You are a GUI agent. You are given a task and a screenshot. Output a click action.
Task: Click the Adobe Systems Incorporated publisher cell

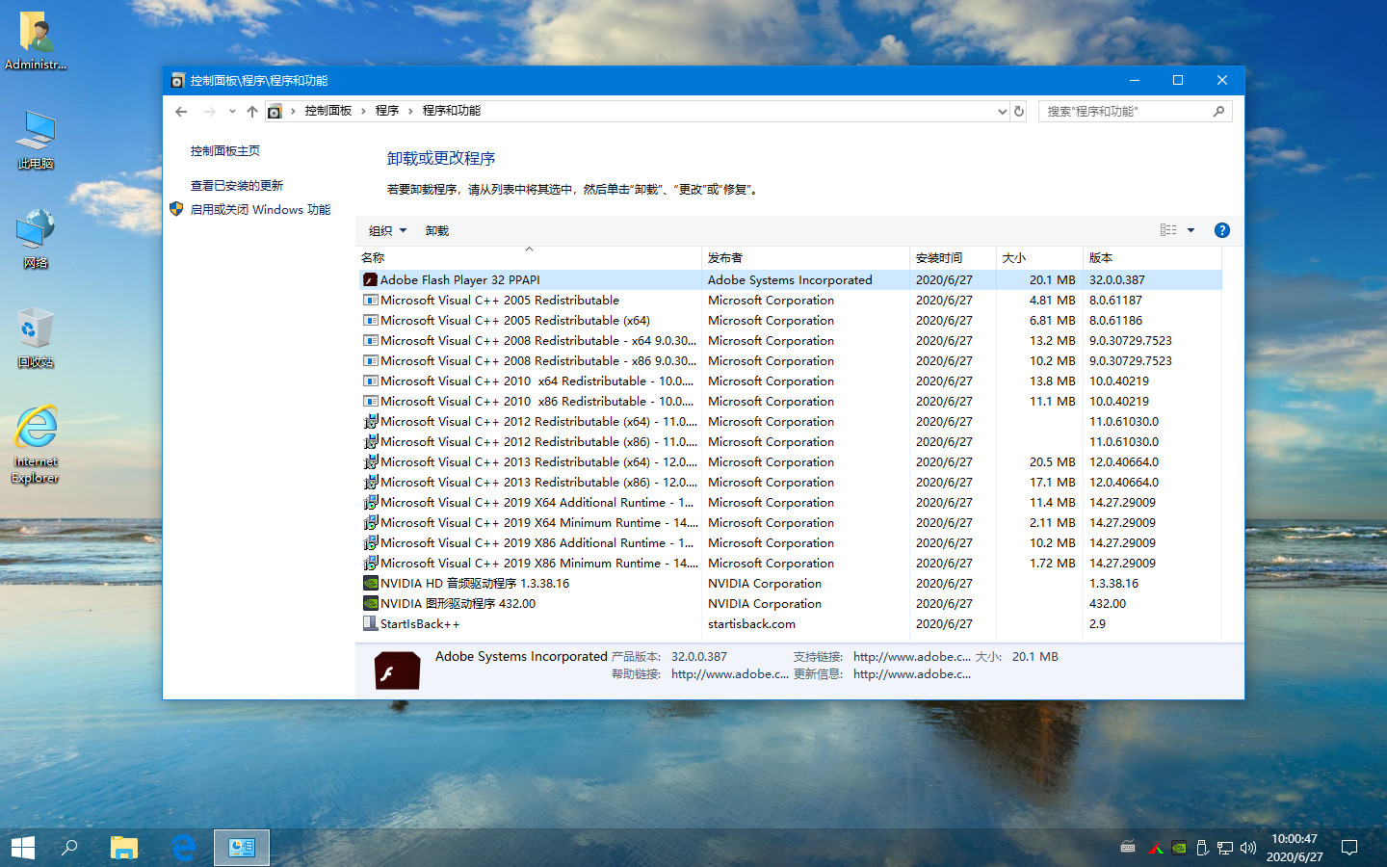coord(790,279)
